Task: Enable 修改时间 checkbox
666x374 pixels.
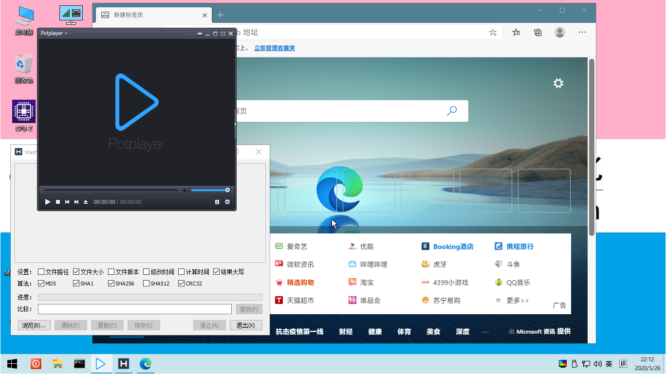Action: point(147,272)
